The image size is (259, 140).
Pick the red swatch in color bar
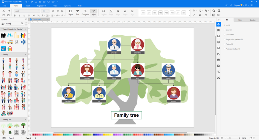click(x=33, y=135)
